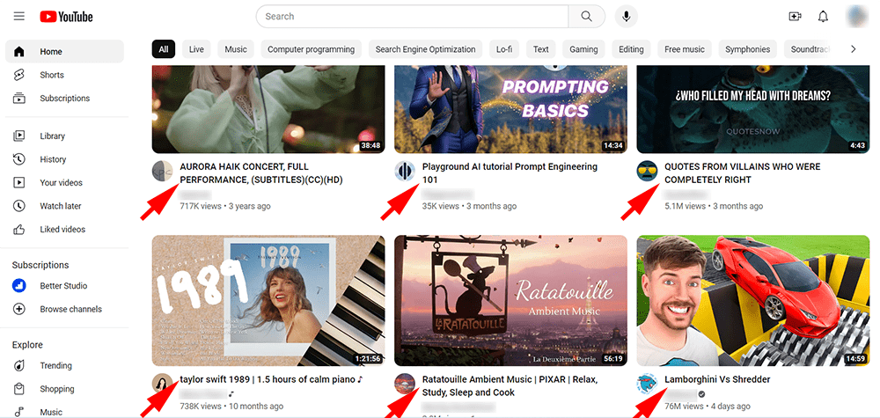Image resolution: width=880 pixels, height=418 pixels.
Task: Play the La Ratatouille sign thumbnail
Action: pyautogui.click(x=510, y=301)
